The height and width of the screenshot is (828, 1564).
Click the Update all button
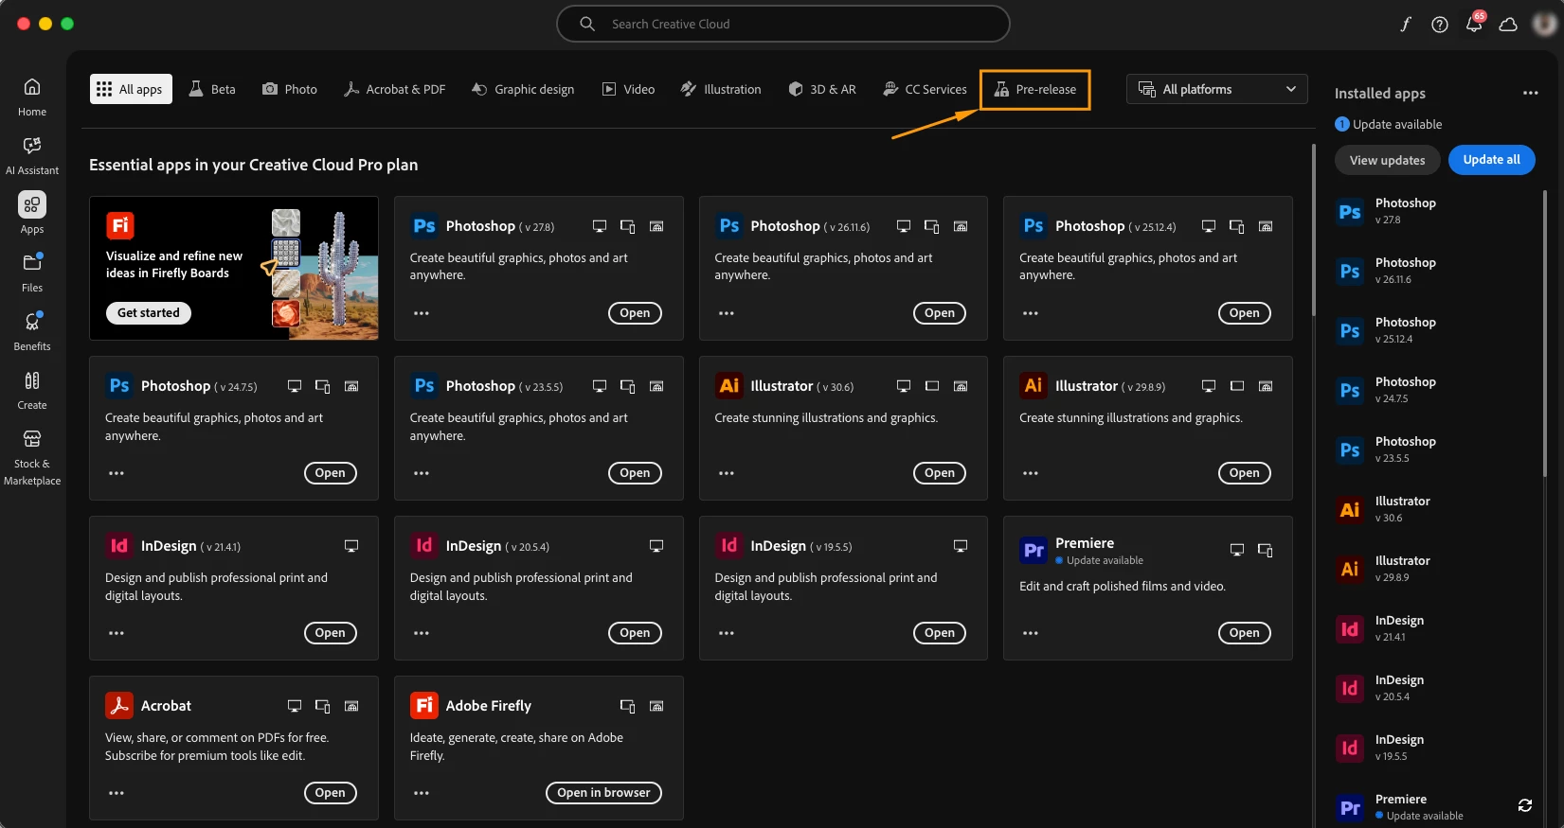1492,160
